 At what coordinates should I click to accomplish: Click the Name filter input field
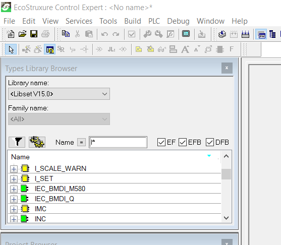(x=118, y=142)
